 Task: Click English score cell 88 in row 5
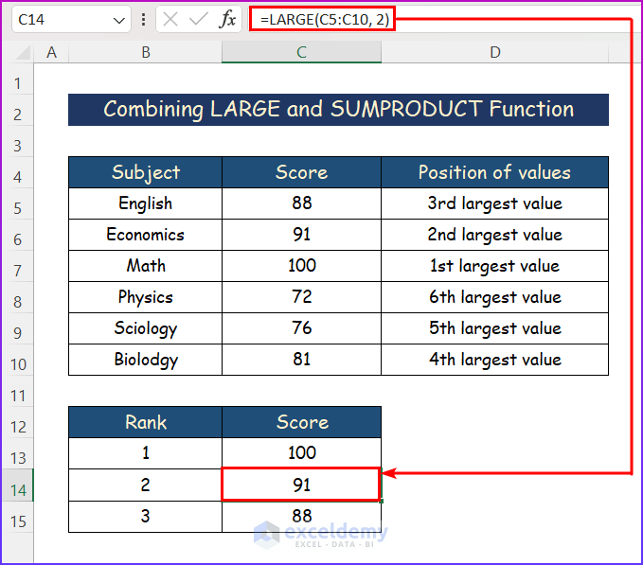click(301, 203)
